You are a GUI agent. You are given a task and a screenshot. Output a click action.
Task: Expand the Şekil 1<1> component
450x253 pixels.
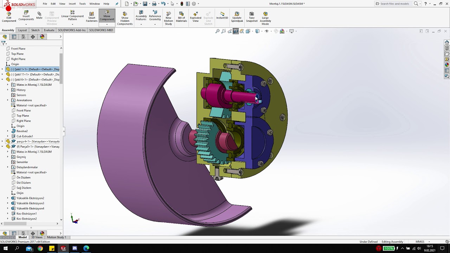point(2,69)
